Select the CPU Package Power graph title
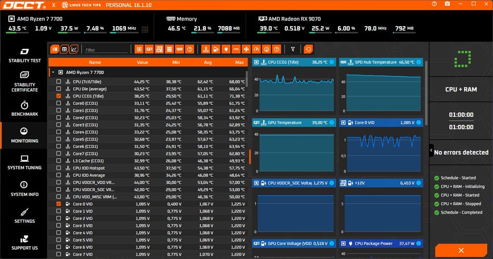The height and width of the screenshot is (259, 493). tap(373, 243)
